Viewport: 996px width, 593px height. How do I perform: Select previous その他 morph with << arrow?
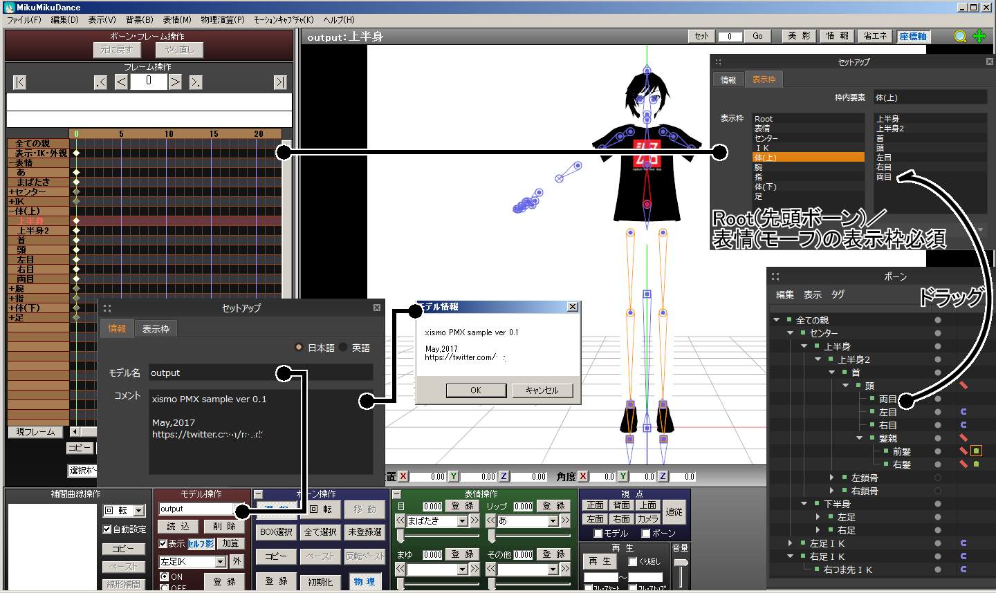click(491, 569)
